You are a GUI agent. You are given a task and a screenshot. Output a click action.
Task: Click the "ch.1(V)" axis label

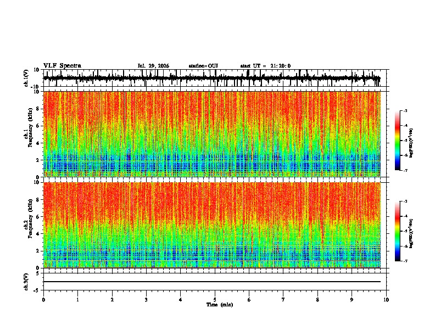(26, 78)
